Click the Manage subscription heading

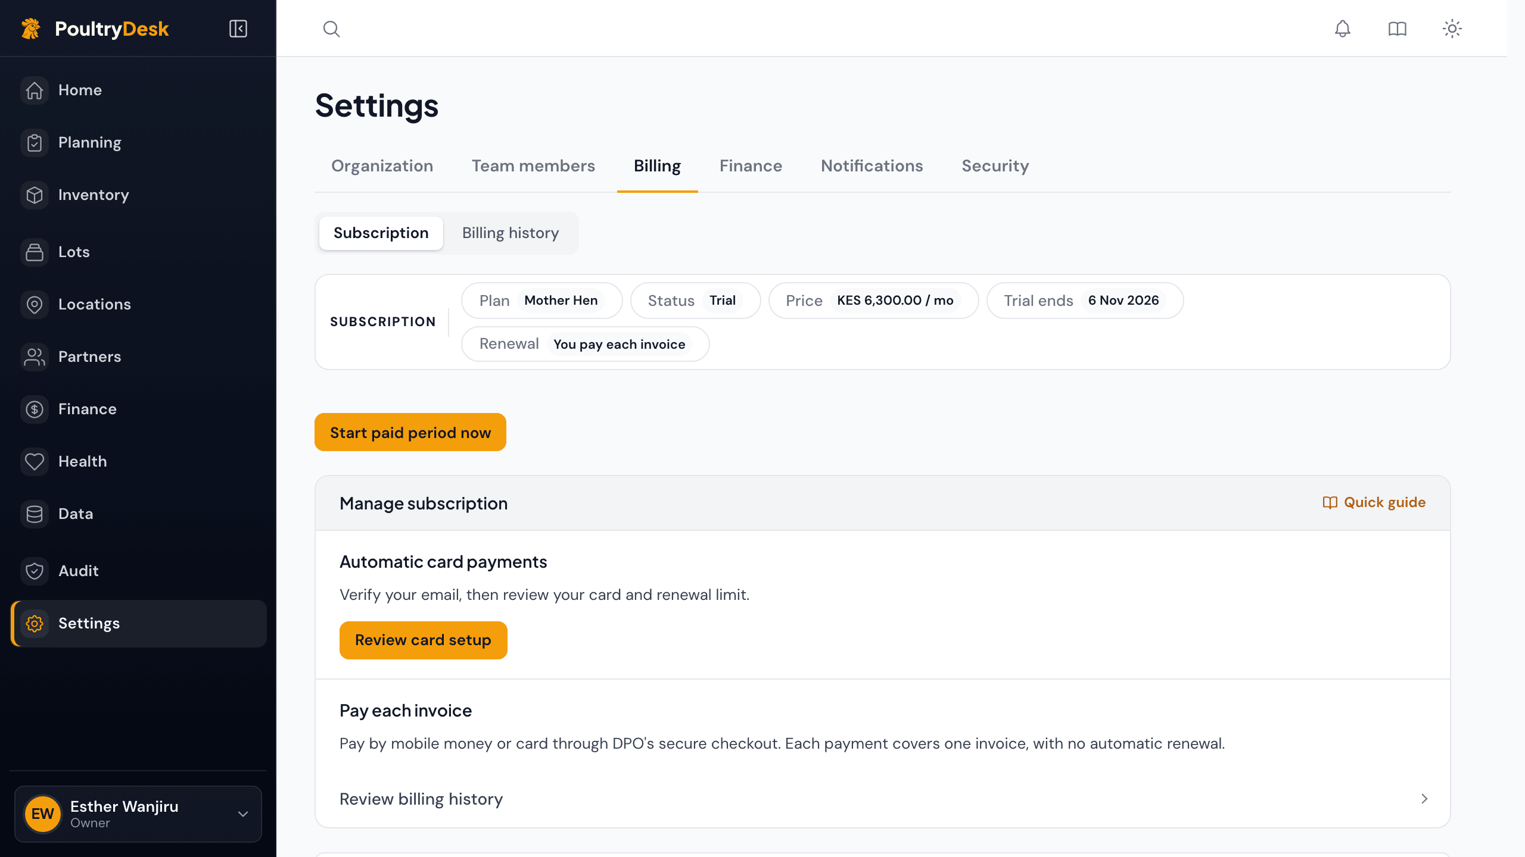click(x=424, y=503)
